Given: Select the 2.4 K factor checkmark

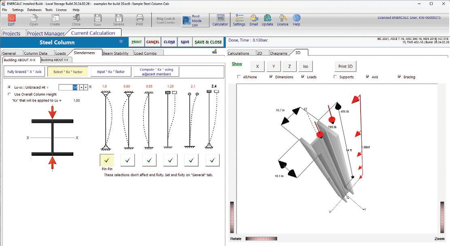Looking at the screenshot, I should (x=212, y=160).
